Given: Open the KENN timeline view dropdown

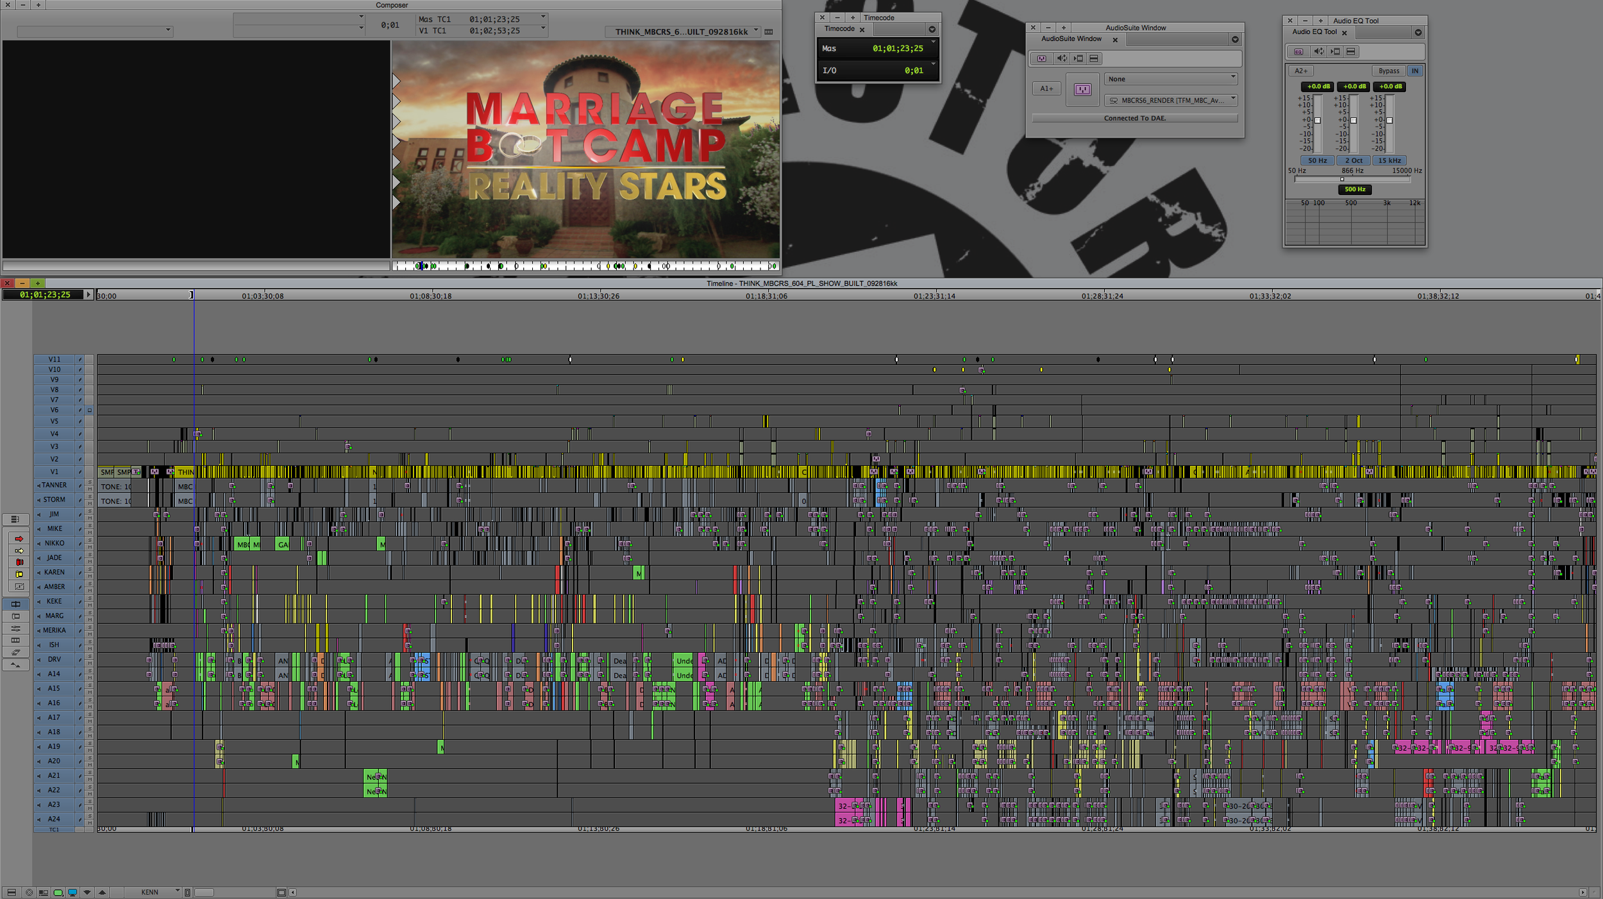Looking at the screenshot, I should 153,893.
